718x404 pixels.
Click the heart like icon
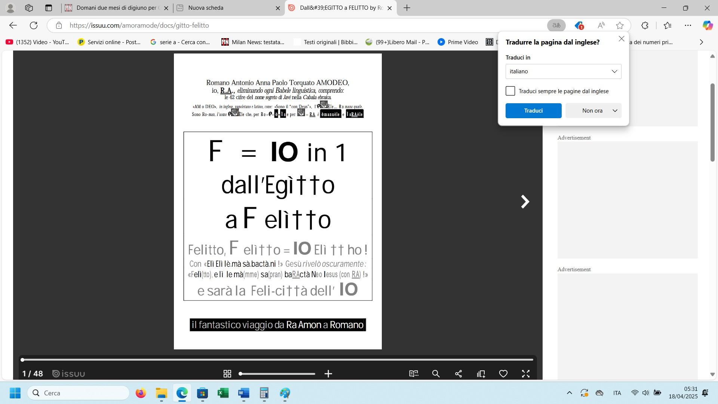click(x=503, y=374)
